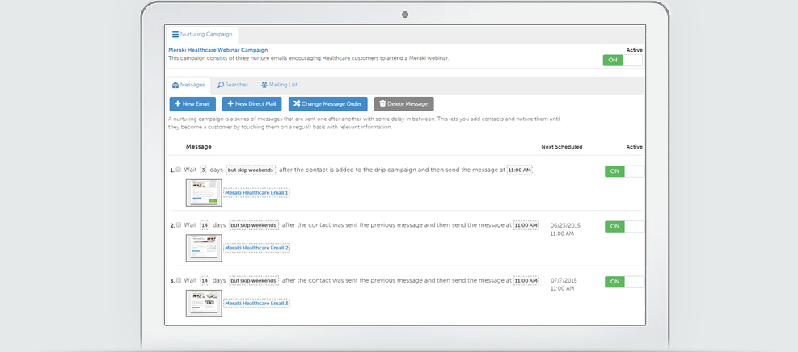798x352 pixels.
Task: Open the Meraki Healthcare Email 1 link
Action: [x=256, y=193]
